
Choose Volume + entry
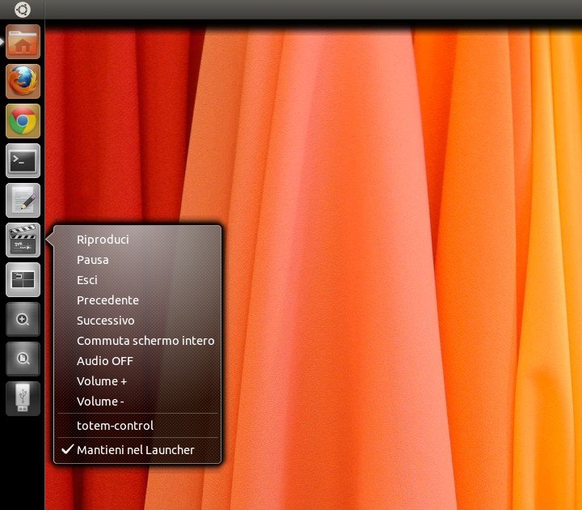[137, 381]
